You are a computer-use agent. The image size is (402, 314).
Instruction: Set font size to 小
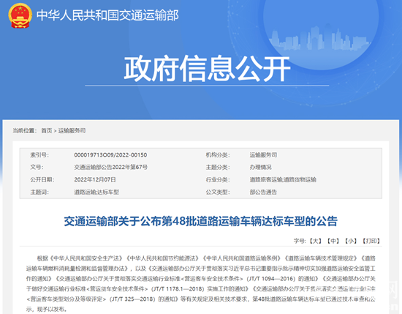(x=350, y=241)
